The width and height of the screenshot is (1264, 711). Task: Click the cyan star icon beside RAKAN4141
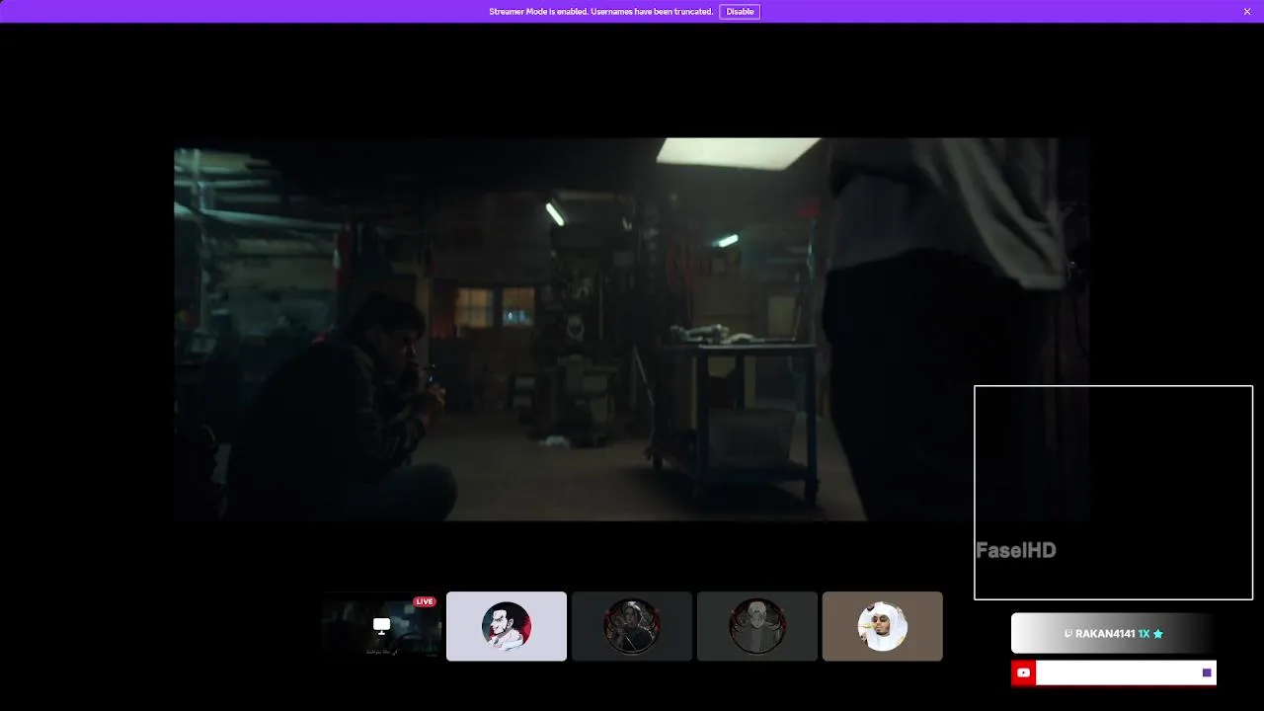(1158, 634)
